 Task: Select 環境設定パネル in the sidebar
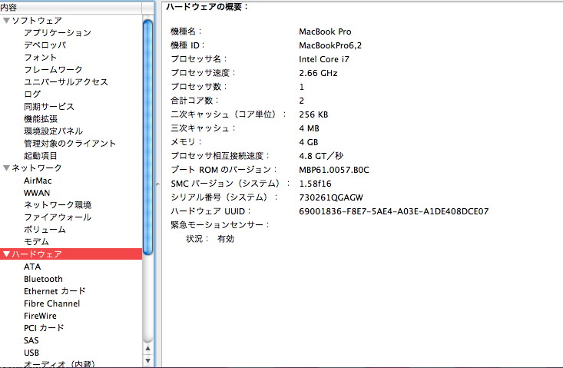click(x=53, y=131)
